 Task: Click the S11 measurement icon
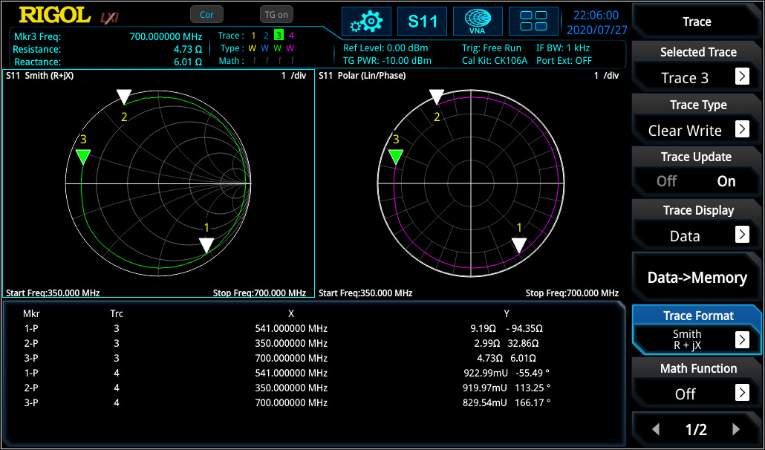tap(422, 22)
